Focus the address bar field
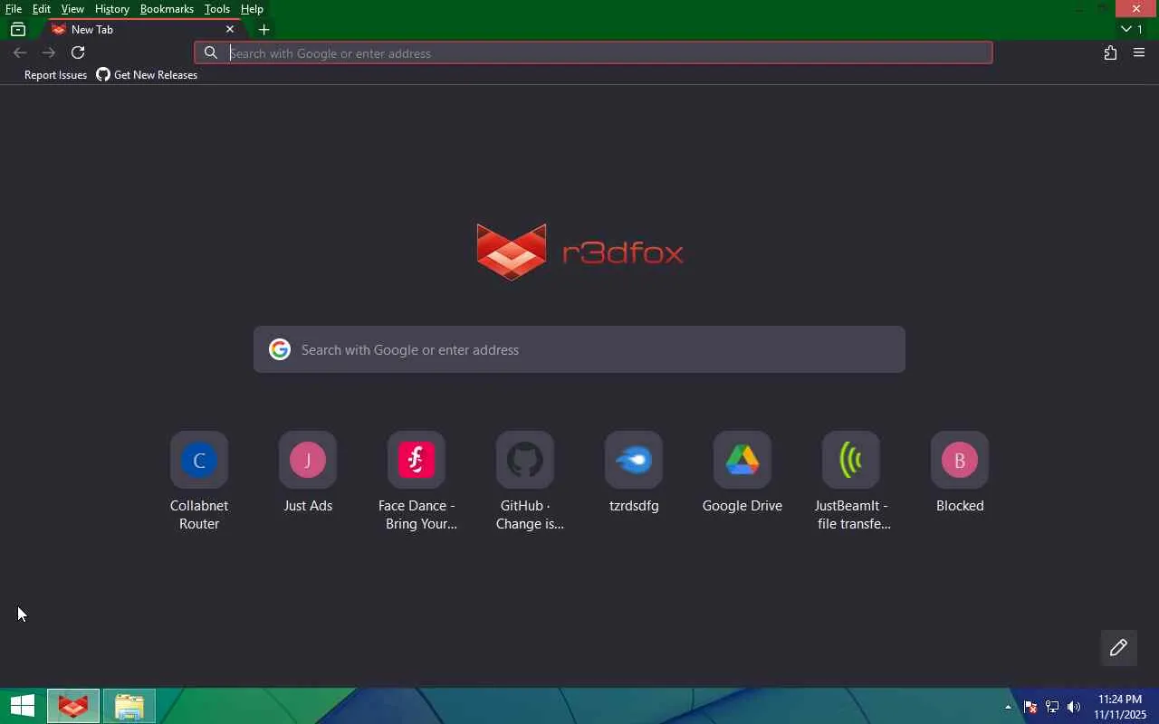The height and width of the screenshot is (724, 1159). coord(593,52)
